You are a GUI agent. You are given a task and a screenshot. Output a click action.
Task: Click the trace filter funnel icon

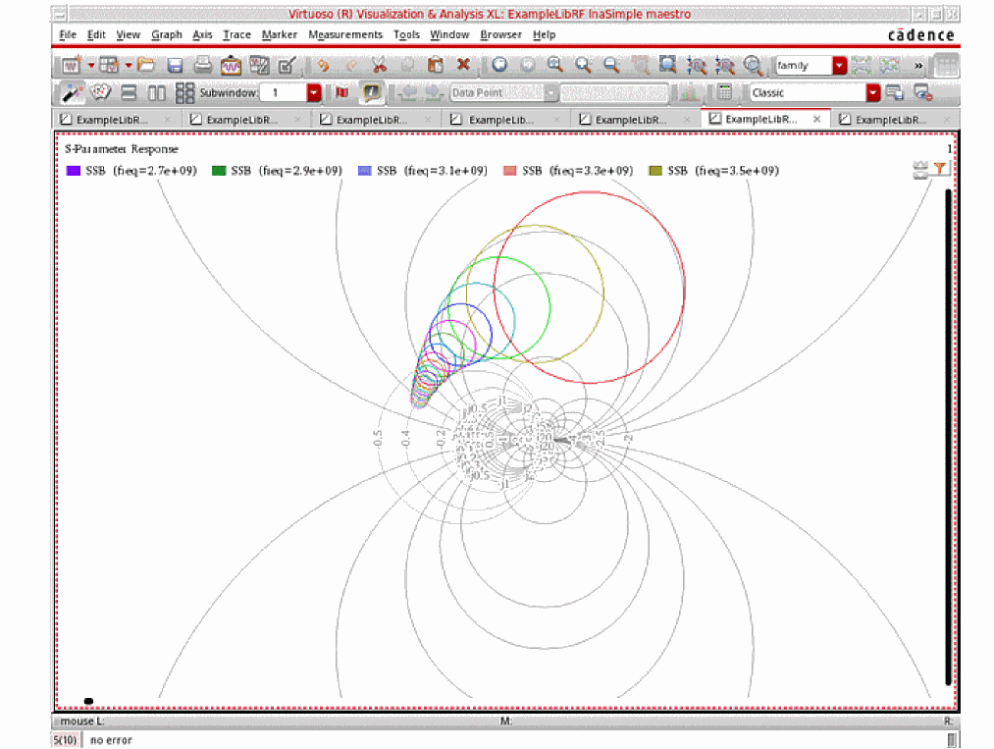(940, 170)
